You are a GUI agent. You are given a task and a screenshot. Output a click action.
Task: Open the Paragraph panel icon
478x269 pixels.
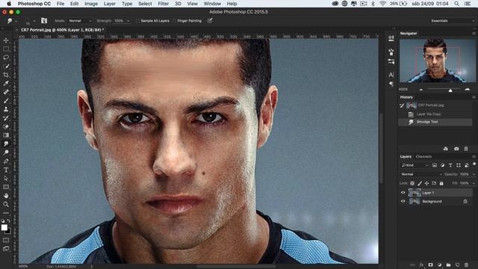(x=391, y=84)
